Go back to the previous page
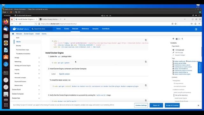This screenshot has width=204, height=115. click(12, 24)
